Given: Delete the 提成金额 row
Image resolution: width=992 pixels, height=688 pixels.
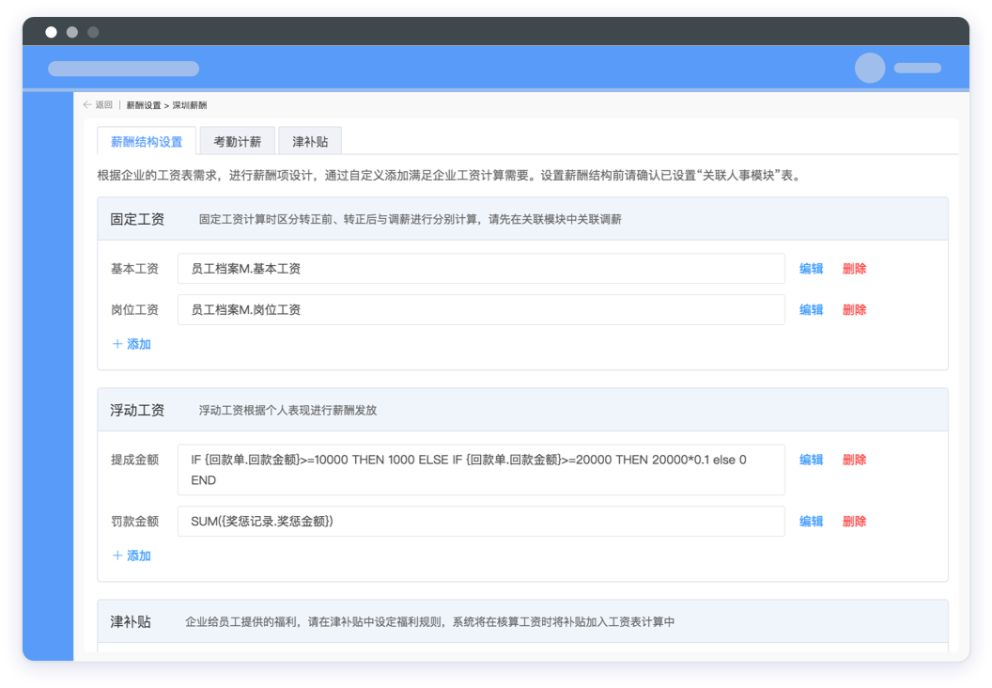Looking at the screenshot, I should [854, 460].
